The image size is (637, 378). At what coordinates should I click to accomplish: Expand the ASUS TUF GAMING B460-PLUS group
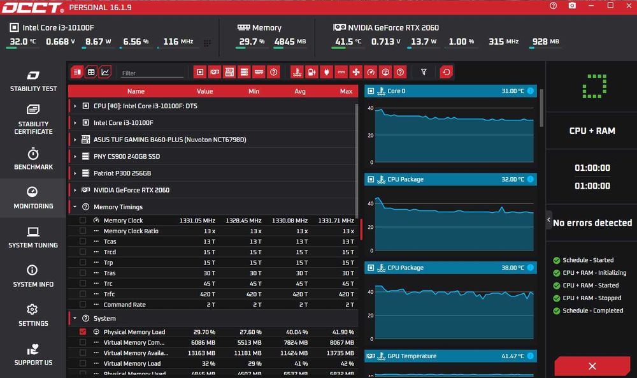point(75,140)
